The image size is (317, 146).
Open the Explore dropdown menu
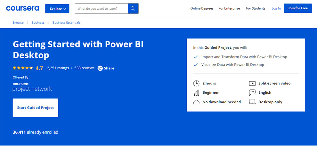pos(57,9)
